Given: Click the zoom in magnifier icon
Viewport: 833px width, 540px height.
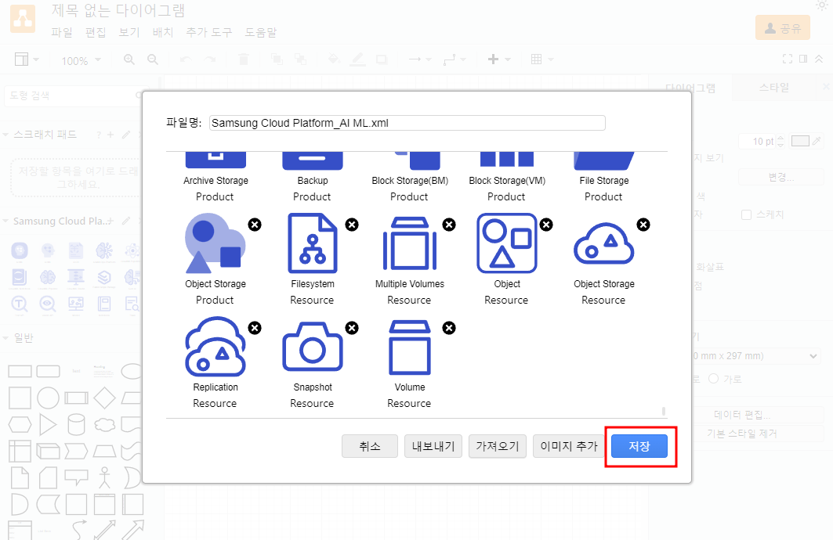Looking at the screenshot, I should point(129,59).
